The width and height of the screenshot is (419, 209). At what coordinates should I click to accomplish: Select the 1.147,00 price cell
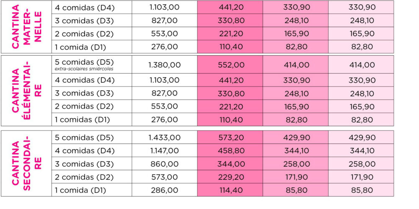[165, 150]
